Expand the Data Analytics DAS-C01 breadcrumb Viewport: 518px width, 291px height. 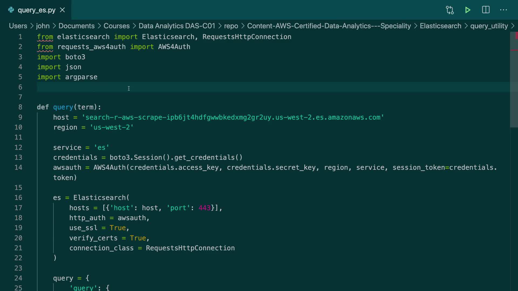(177, 26)
